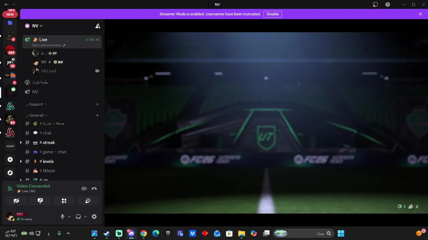Set a channel status for Live
This screenshot has width=428, height=240.
[49, 45]
